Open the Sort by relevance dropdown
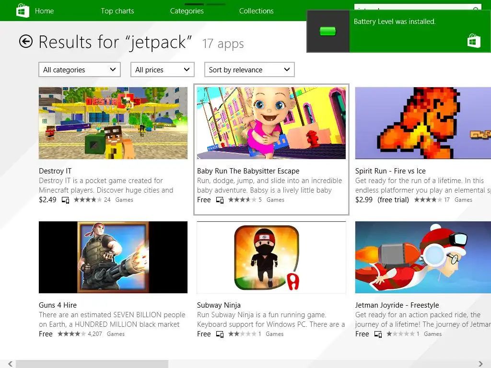Screen dimensions: 491x368 249,69
